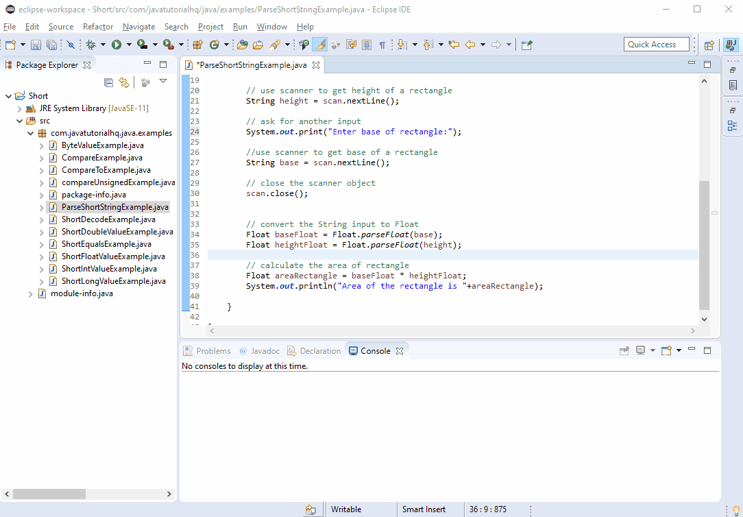Click the Previous Annotation arrow icon

[x=428, y=45]
